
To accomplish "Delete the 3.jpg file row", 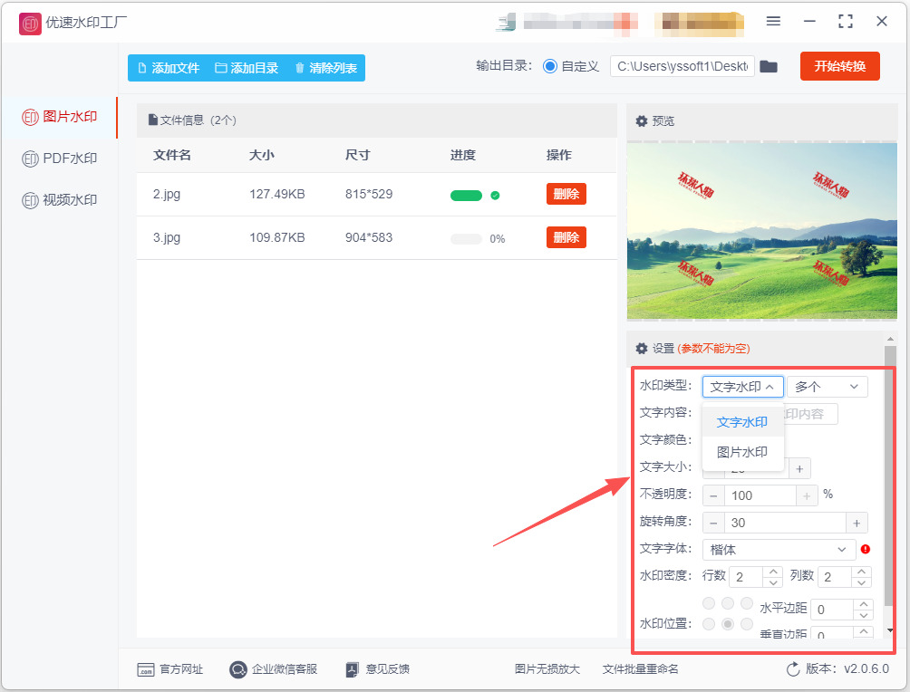I will click(x=566, y=237).
